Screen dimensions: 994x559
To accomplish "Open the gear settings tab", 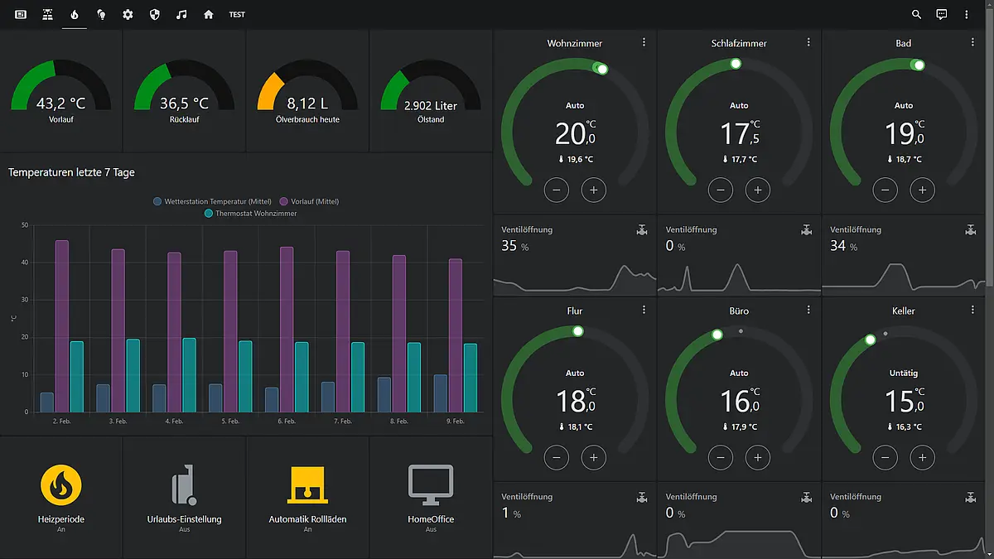I will (128, 14).
